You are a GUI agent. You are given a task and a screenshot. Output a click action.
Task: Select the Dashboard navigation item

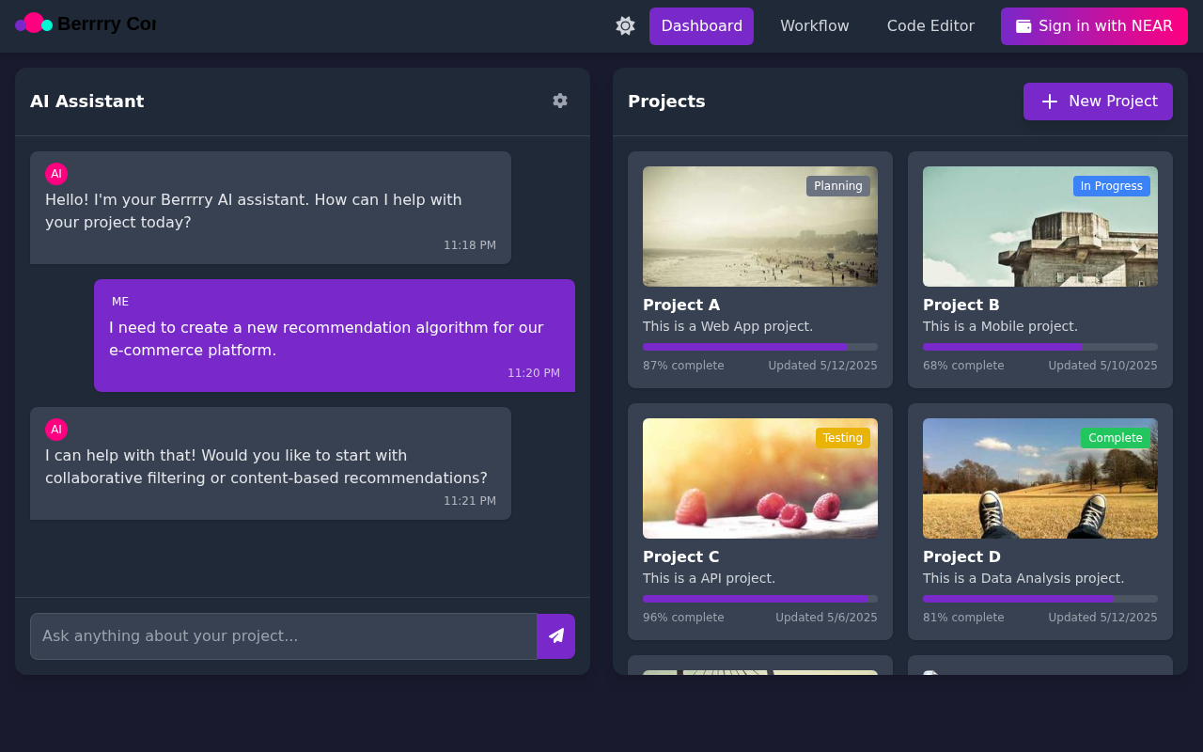pos(701,25)
